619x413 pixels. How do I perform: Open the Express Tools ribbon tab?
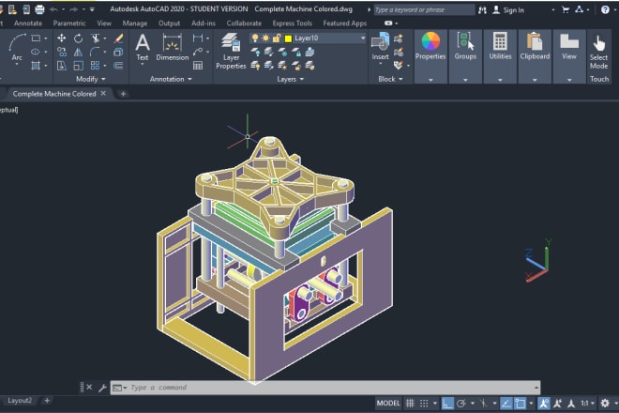(x=292, y=23)
